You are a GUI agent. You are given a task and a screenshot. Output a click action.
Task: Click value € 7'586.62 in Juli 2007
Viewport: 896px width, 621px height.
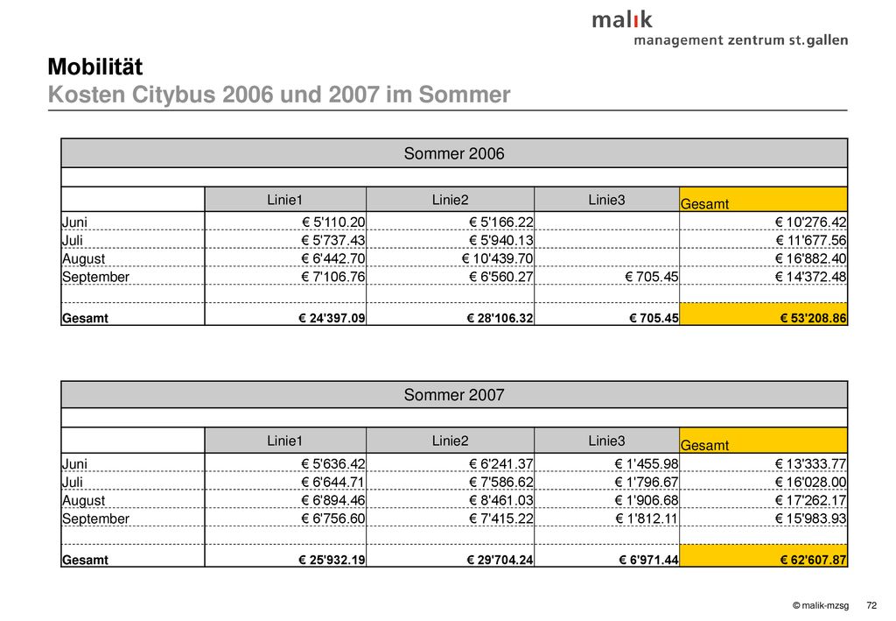[x=501, y=482]
